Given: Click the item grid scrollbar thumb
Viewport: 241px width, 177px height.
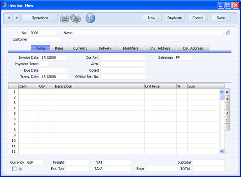Looking at the screenshot, I should tap(221, 97).
